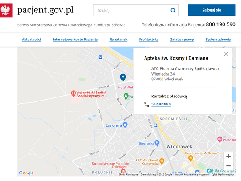
Task: Focus the Szukaj search field
Action: click(x=131, y=10)
